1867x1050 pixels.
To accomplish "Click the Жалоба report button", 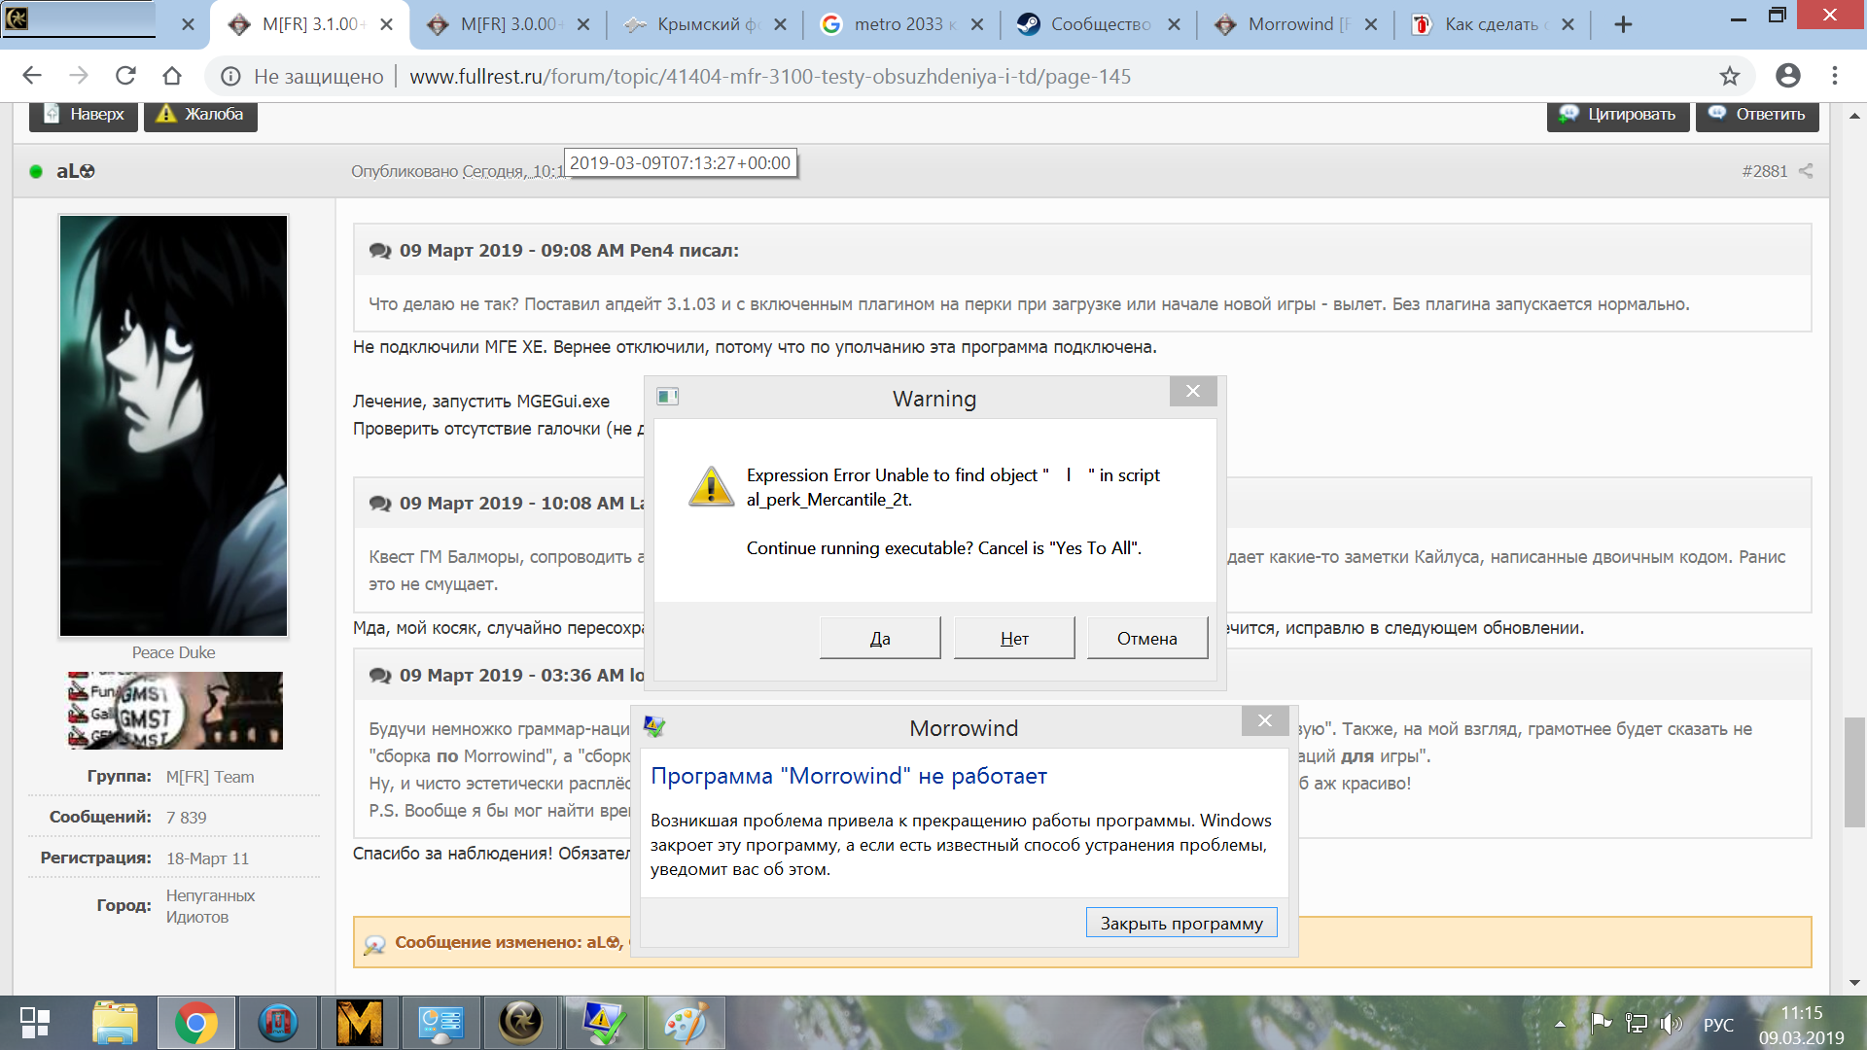I will (200, 115).
